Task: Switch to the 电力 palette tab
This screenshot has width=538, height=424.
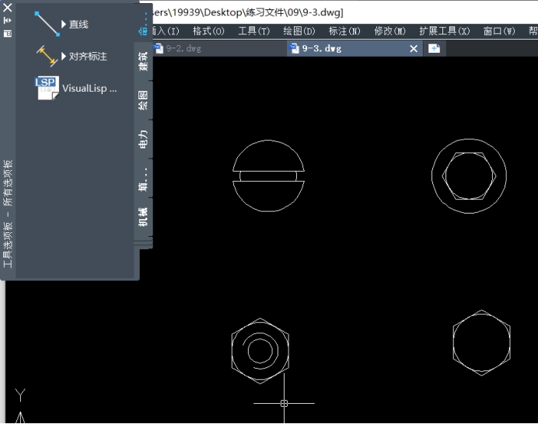Action: click(x=143, y=139)
